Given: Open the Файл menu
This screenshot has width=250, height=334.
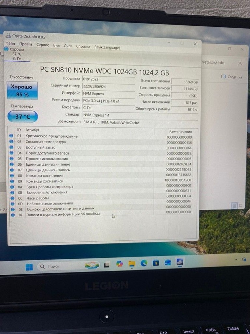Looking at the screenshot, I should pyautogui.click(x=10, y=43).
